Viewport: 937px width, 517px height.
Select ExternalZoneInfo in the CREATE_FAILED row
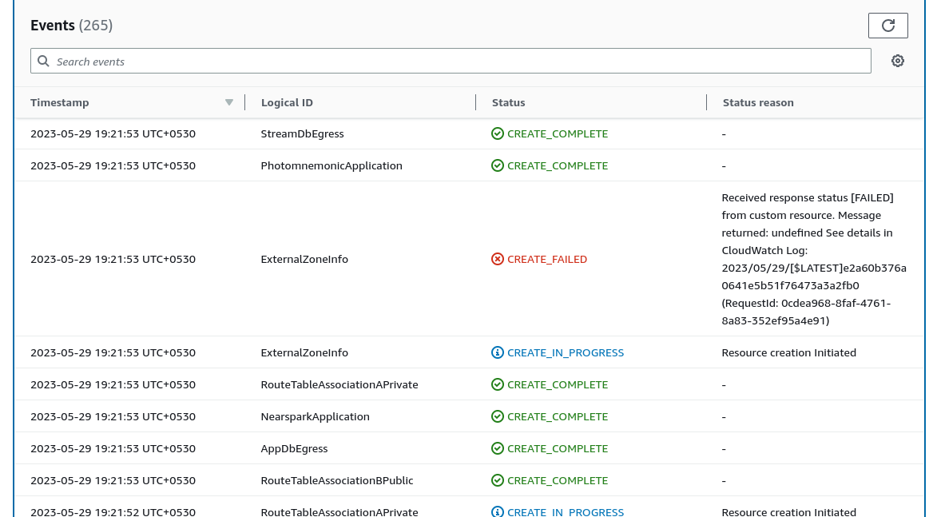304,259
